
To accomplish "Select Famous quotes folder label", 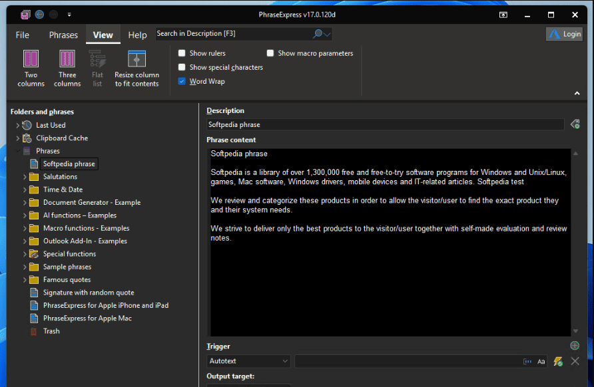I will point(67,279).
